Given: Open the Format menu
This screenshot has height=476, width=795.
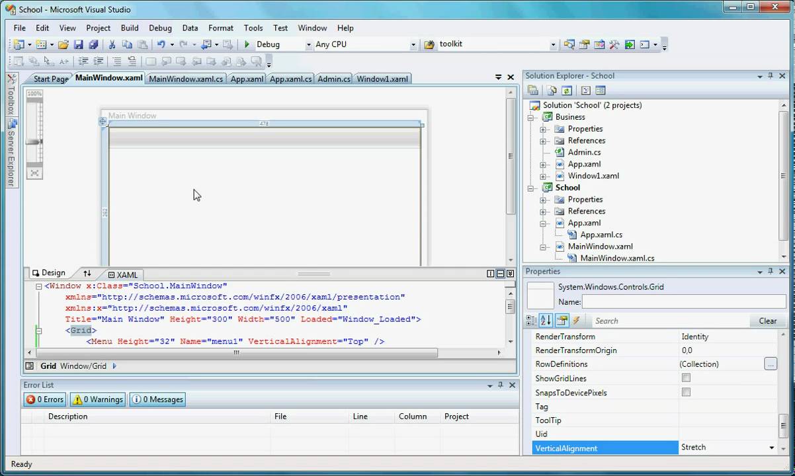Looking at the screenshot, I should coord(221,28).
